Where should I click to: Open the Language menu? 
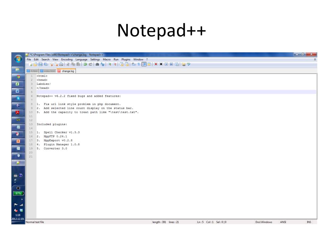81,60
